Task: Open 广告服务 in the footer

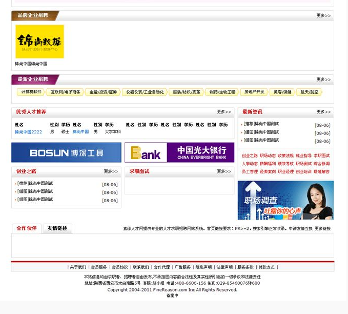Action: click(182, 267)
